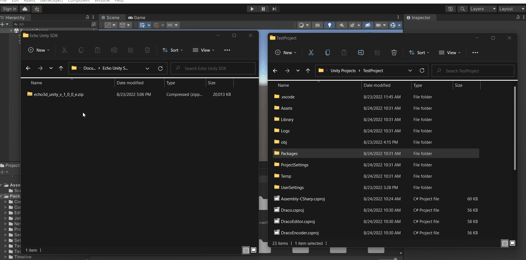The height and width of the screenshot is (260, 526).
Task: Rename selected item in TestProject window
Action: (361, 52)
